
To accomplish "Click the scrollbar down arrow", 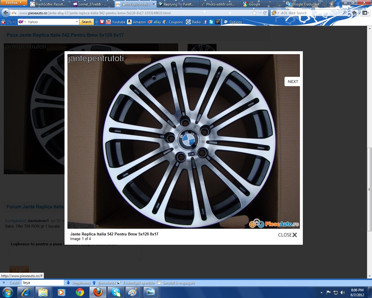I will 370,276.
